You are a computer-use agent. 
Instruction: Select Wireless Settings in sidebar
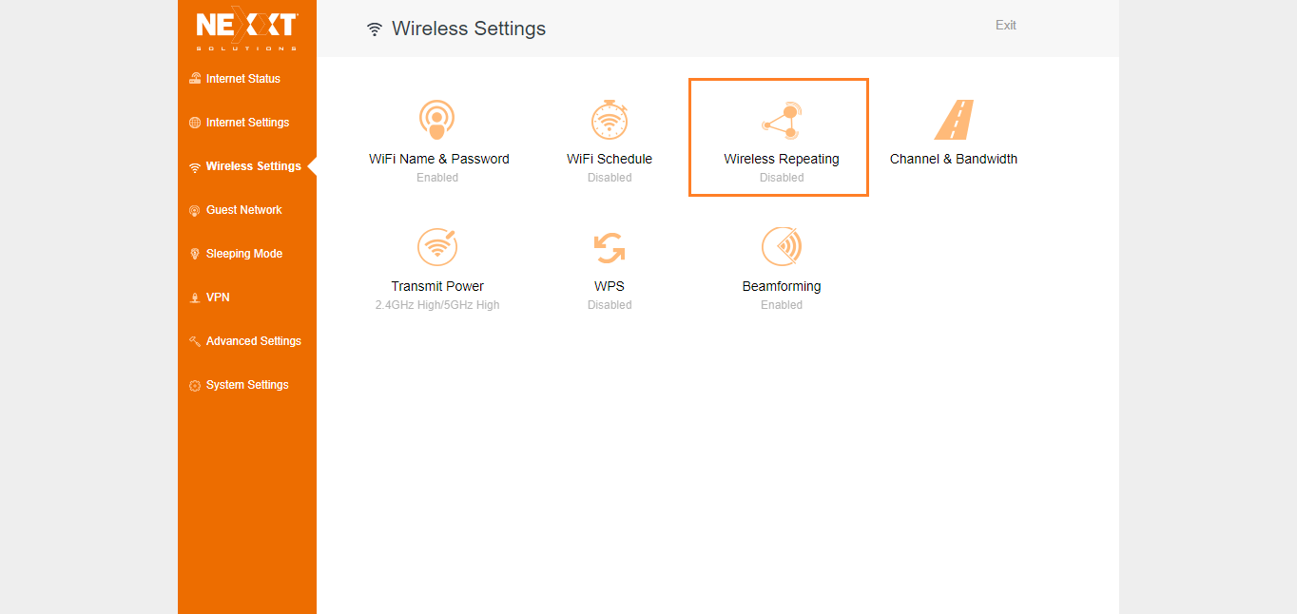click(253, 166)
